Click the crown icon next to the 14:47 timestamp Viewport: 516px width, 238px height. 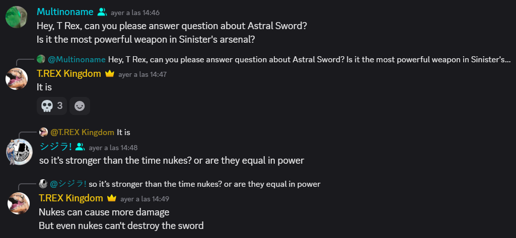[110, 74]
